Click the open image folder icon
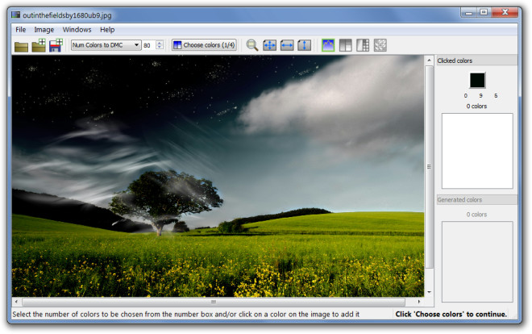Screen dimensions: 532x334 21,46
